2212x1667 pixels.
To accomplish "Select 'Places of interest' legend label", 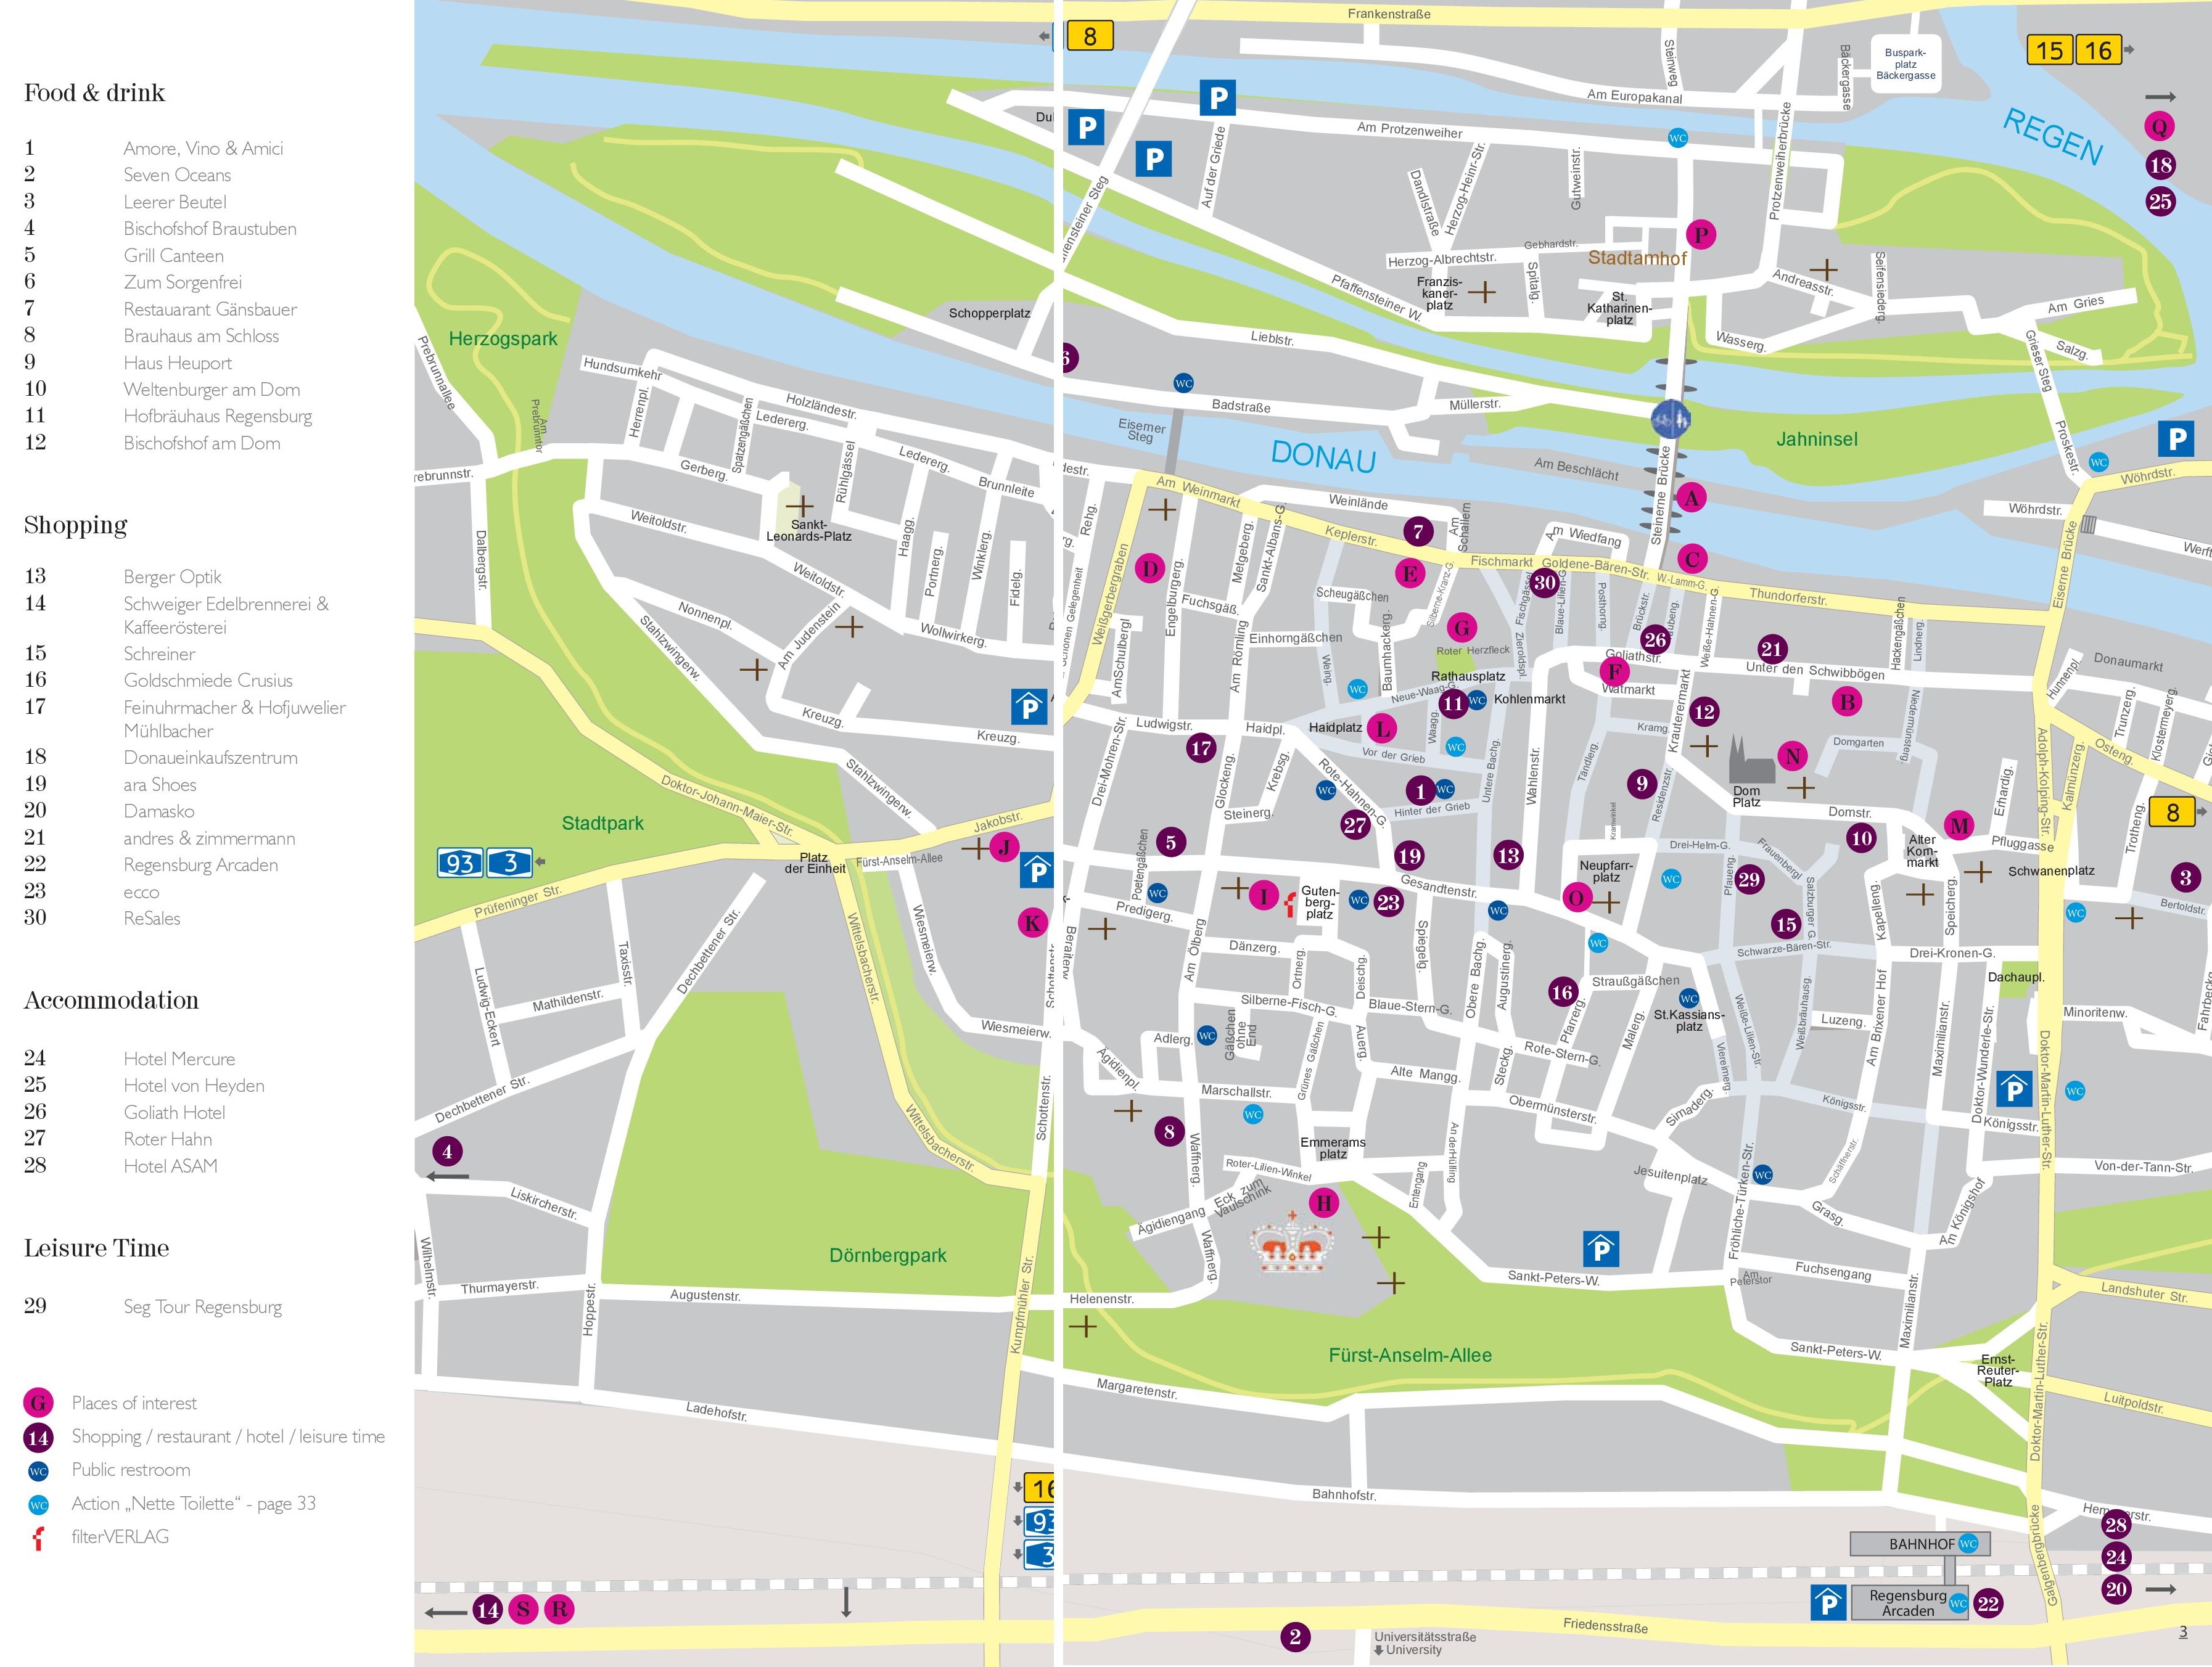I will coord(134,1403).
